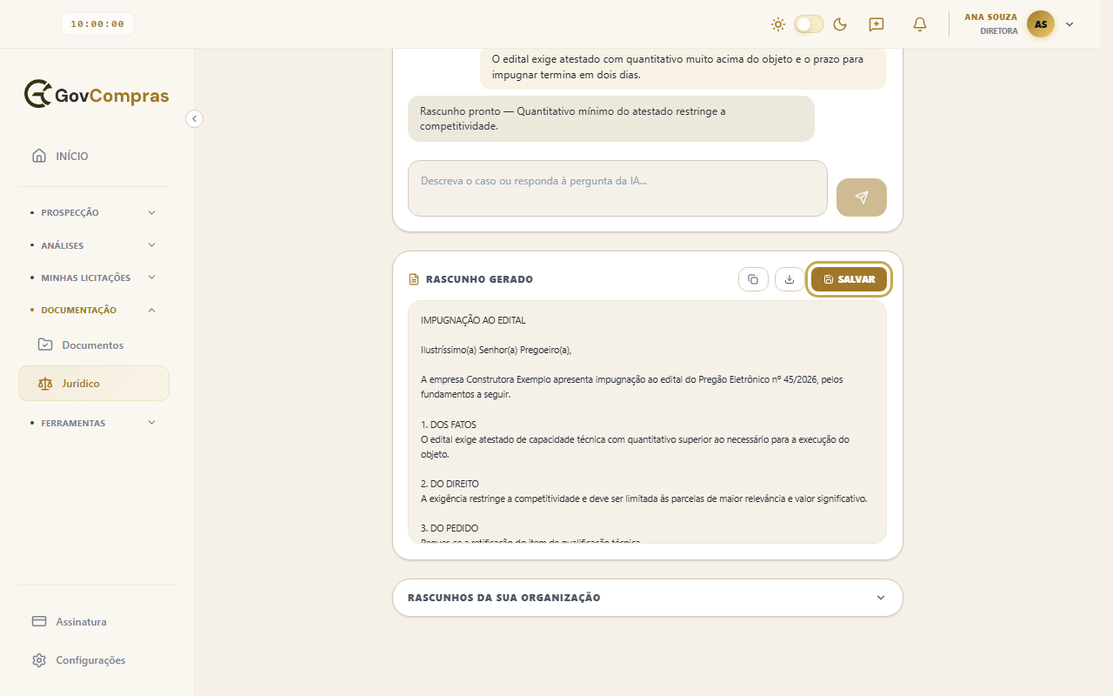Open the notifications bell
Viewport: 1113px width, 696px height.
tap(920, 24)
